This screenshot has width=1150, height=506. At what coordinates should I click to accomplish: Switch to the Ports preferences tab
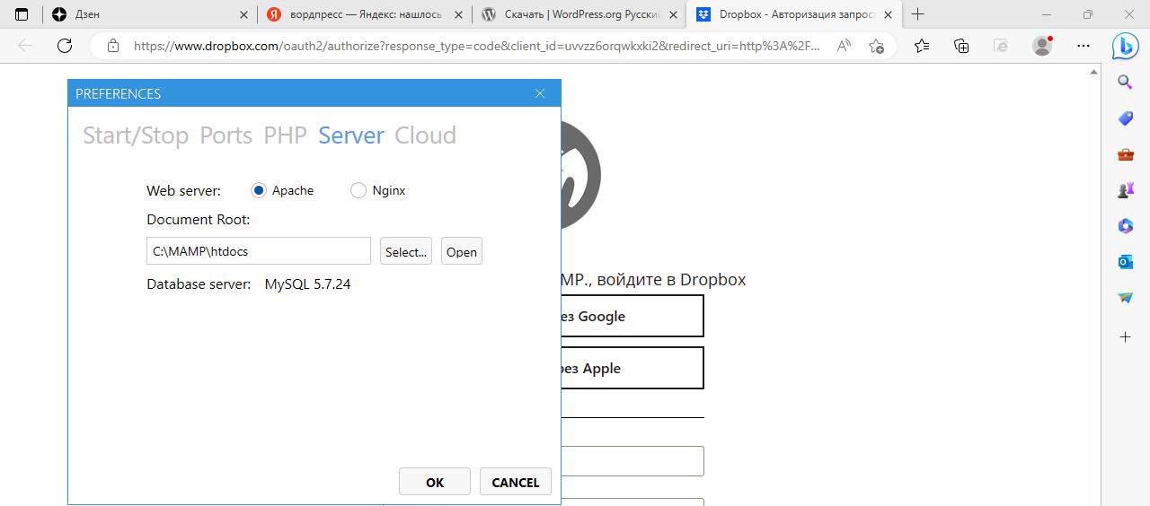pyautogui.click(x=226, y=135)
